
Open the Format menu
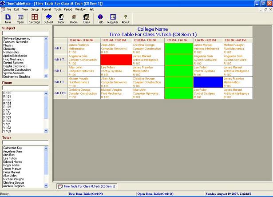tap(46, 9)
